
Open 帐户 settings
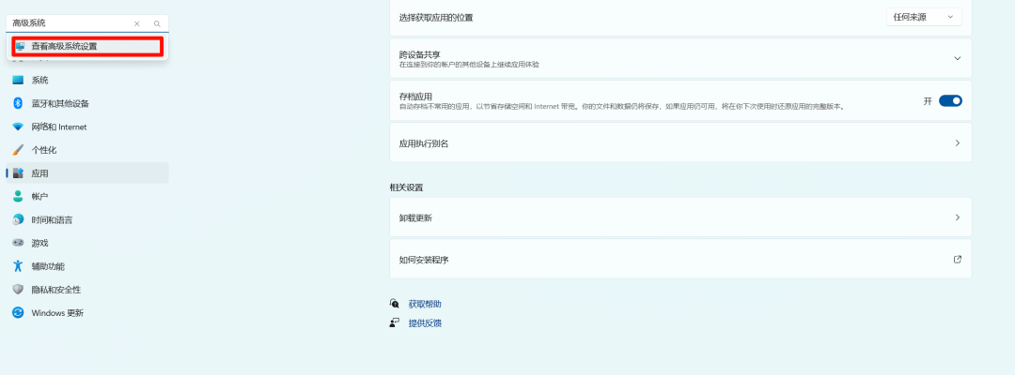87,196
